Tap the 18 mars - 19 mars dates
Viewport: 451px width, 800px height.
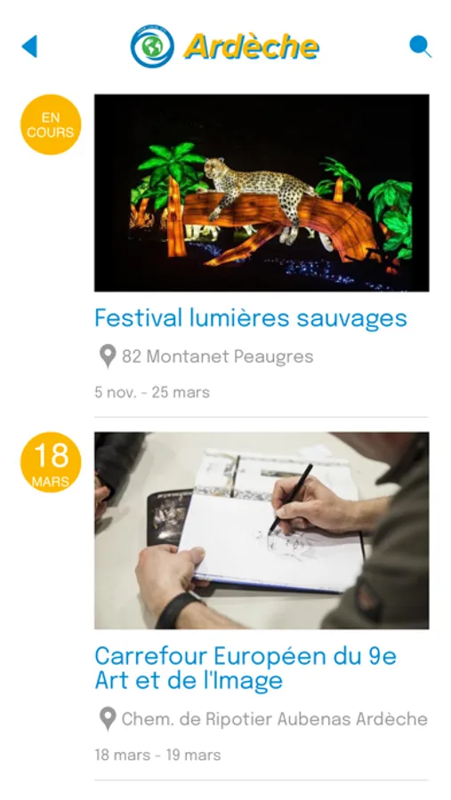[x=157, y=755]
